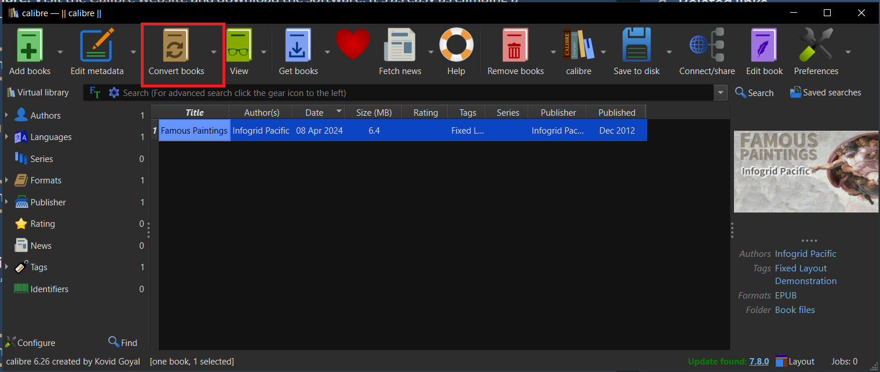Click the Famous Paintings cover thumbnail
This screenshot has height=372, width=880.
pos(806,171)
